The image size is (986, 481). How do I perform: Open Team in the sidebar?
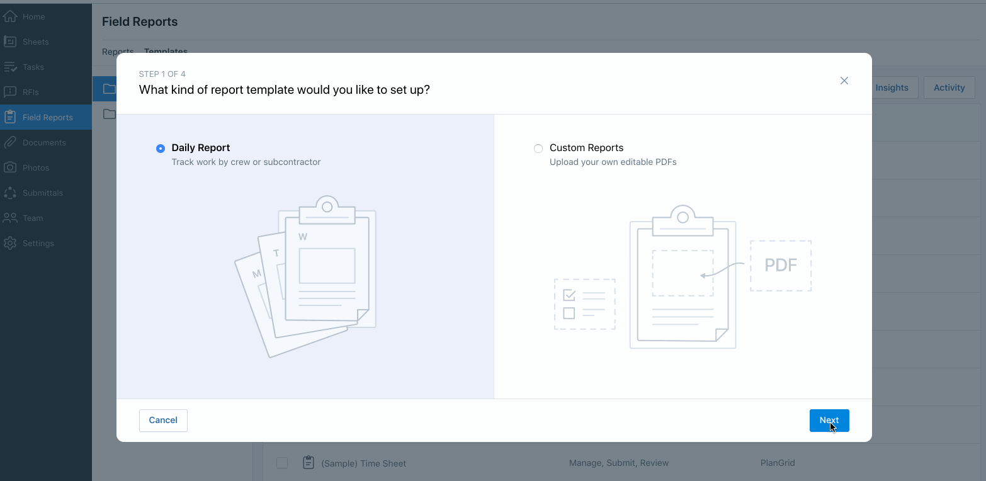click(46, 218)
